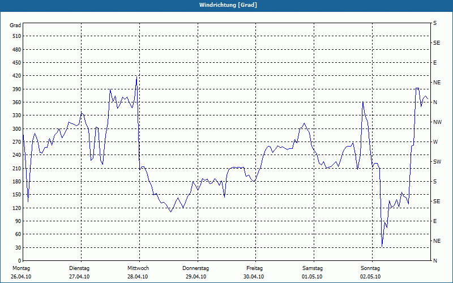Screen dimensions: 453x283
Task: Click the date "26.04.10"
Action: 21,277
